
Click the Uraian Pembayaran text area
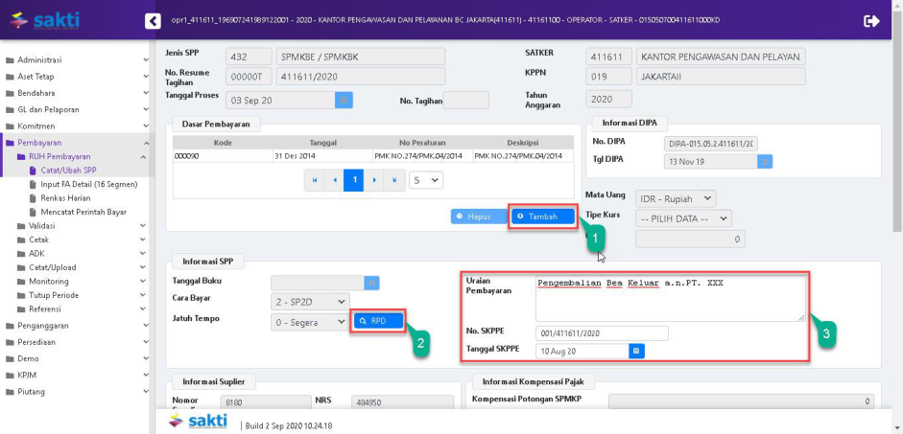point(669,298)
